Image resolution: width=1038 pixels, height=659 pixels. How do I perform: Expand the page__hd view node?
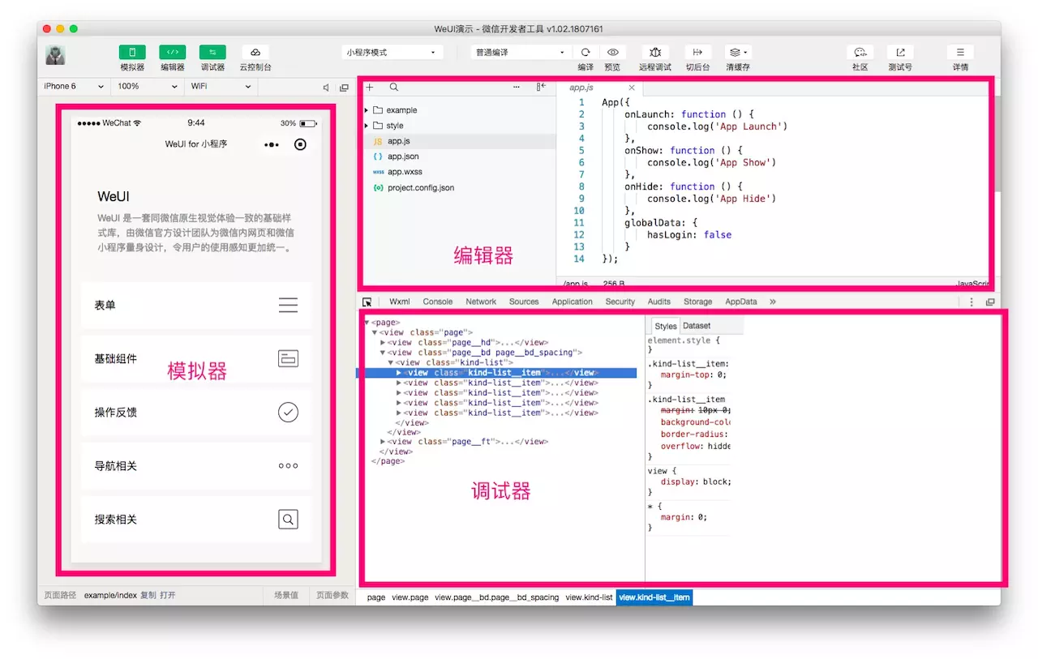(x=384, y=343)
